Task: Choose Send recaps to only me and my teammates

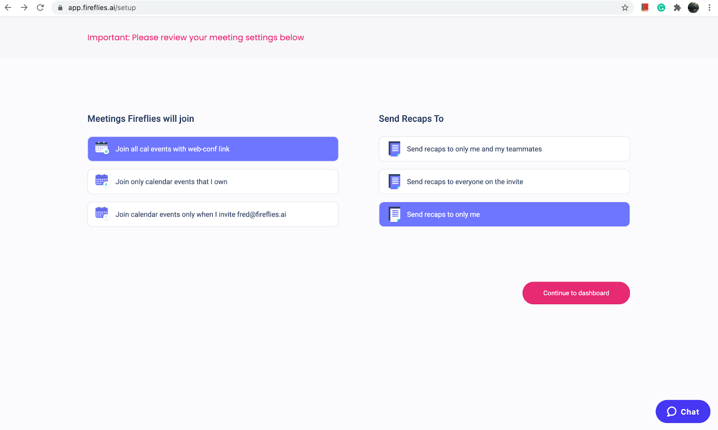Action: [504, 149]
